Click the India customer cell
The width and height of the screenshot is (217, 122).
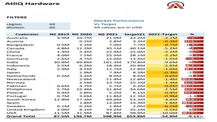12,62
